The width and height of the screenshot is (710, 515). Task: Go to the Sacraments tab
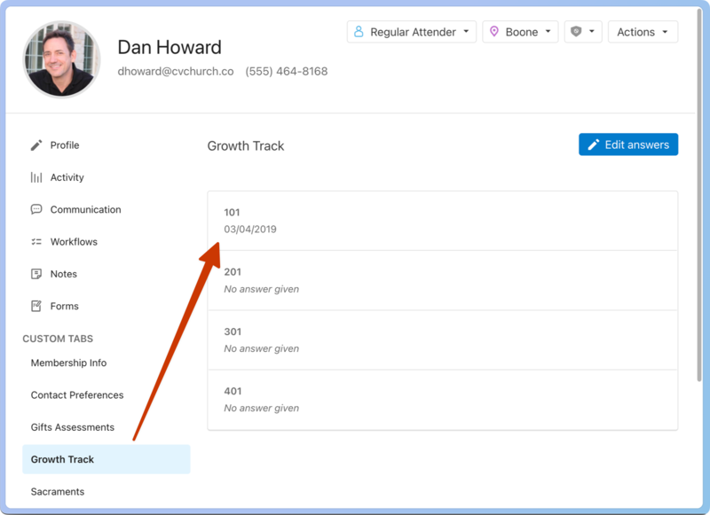58,492
